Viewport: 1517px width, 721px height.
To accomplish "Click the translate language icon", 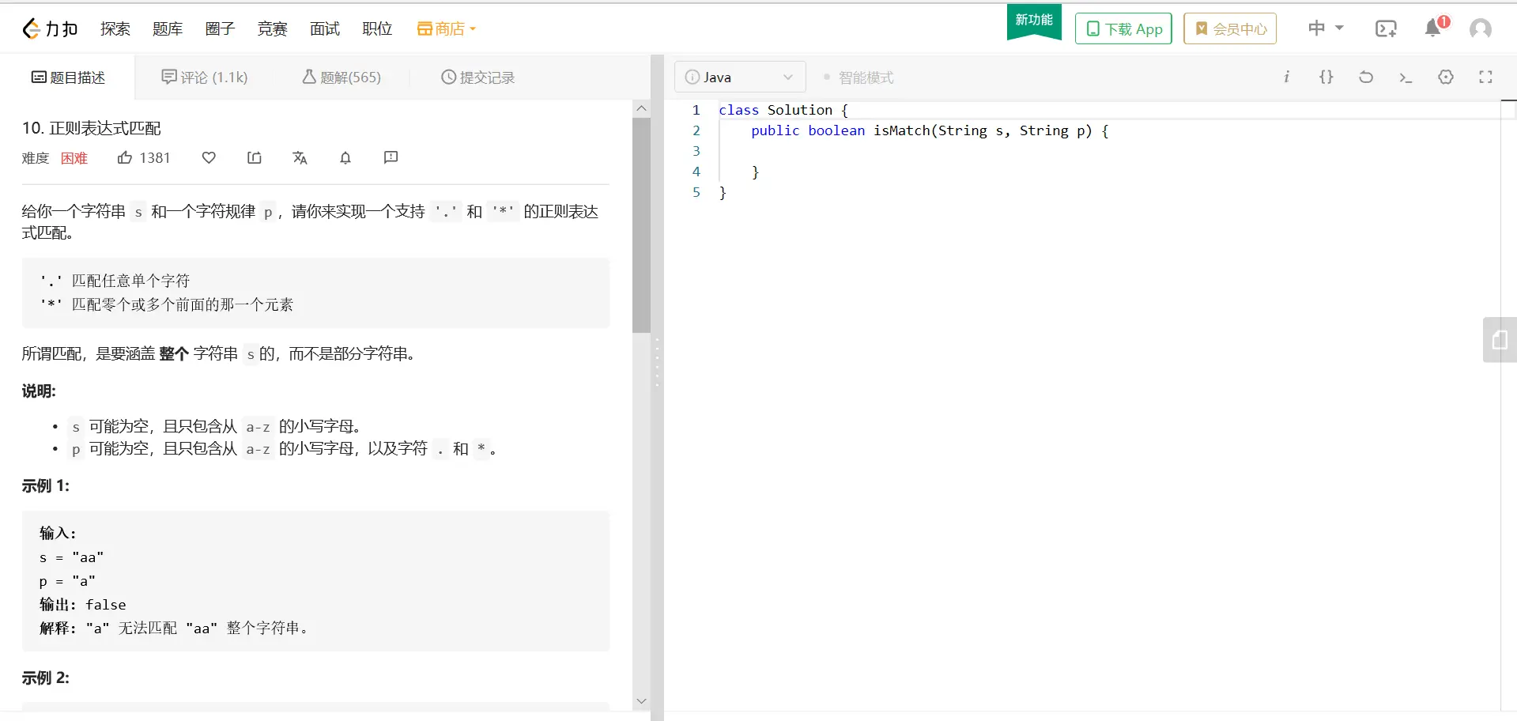I will coord(300,158).
